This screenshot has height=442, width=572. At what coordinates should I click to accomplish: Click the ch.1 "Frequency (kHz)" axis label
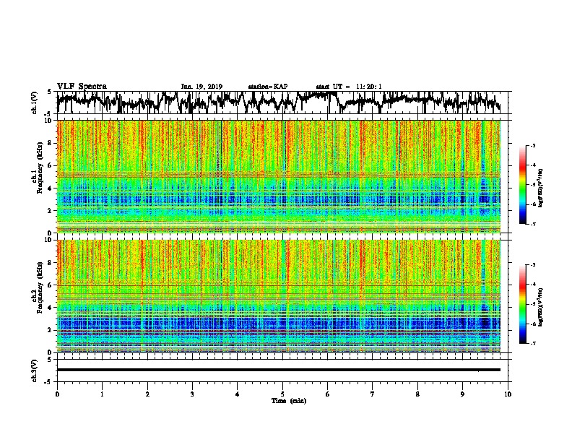[x=40, y=168]
